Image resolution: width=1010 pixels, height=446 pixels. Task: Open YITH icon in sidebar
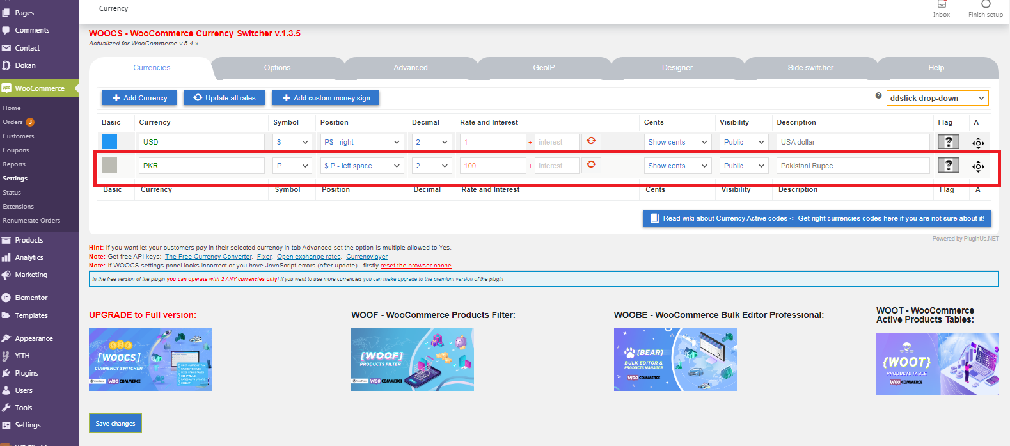point(6,356)
